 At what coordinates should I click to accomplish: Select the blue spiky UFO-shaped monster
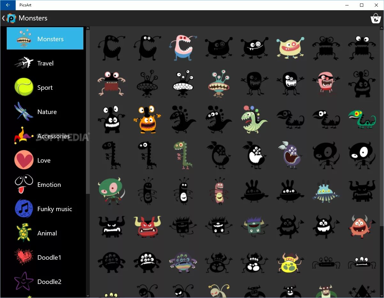pos(326,191)
